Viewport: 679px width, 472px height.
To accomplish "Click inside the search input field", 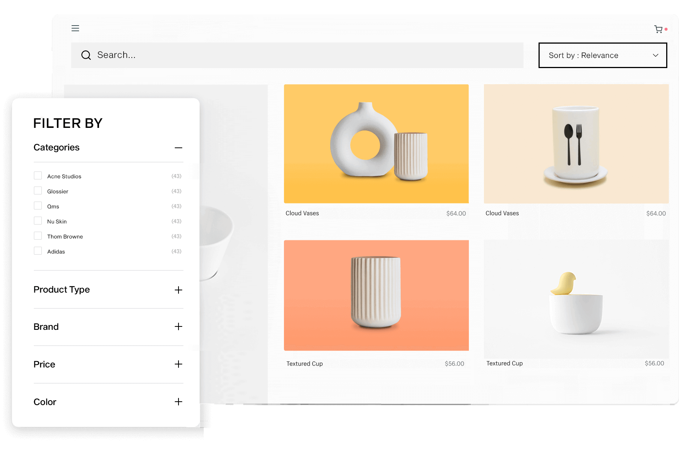I will [264, 55].
